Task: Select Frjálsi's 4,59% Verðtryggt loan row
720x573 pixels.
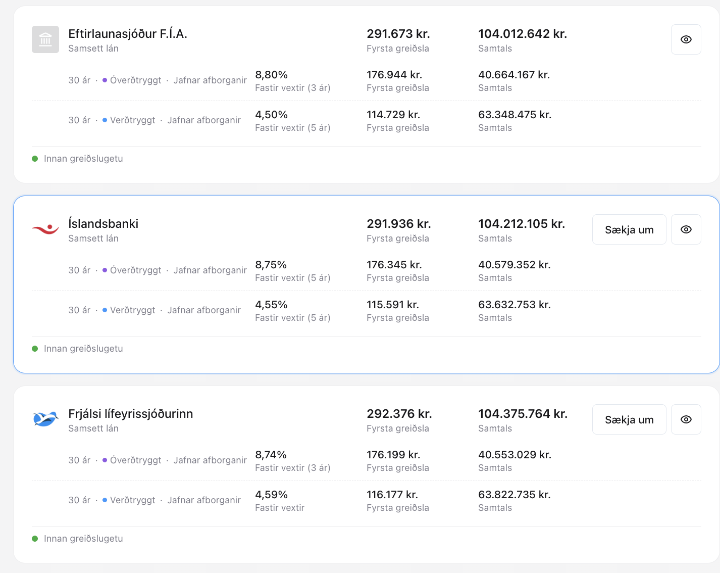Action: click(367, 501)
